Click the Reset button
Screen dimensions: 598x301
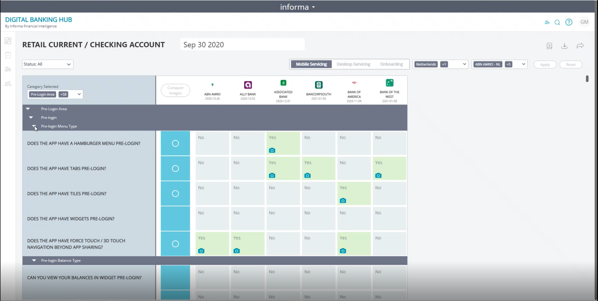(x=571, y=64)
